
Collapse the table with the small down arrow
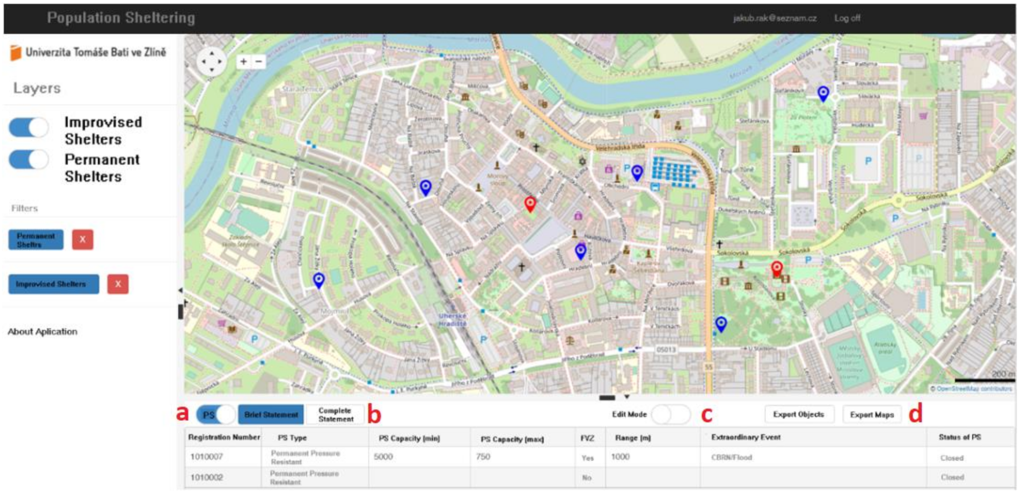[x=626, y=396]
